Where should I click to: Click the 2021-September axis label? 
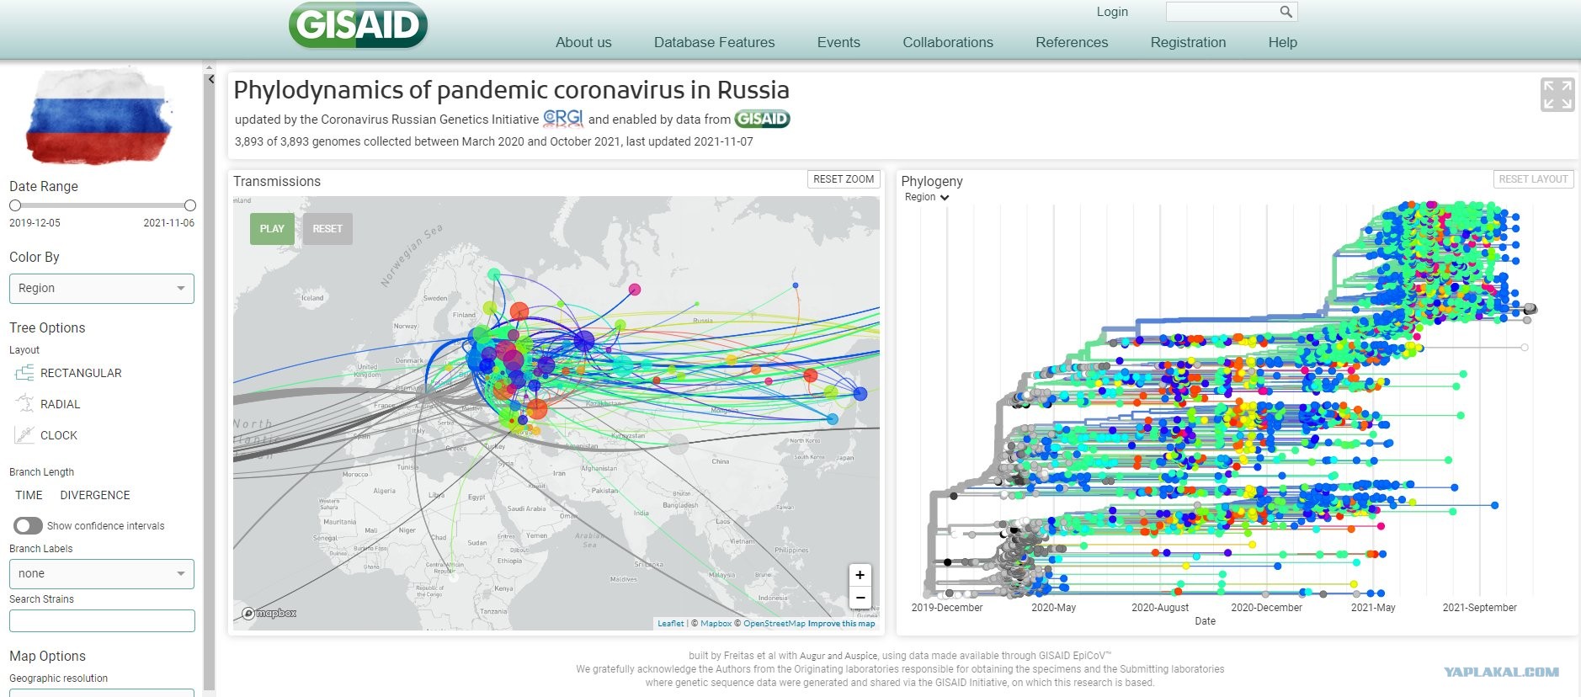click(x=1479, y=608)
